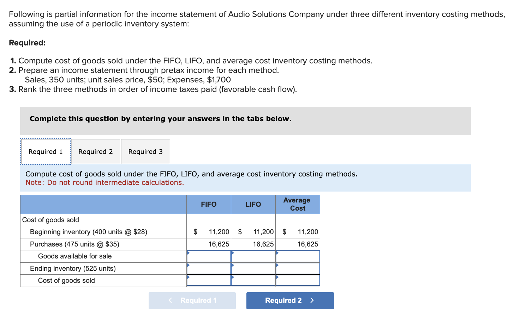Click FIFO purchases value 16,625
Image resolution: width=514 pixels, height=312 pixels.
[x=219, y=244]
